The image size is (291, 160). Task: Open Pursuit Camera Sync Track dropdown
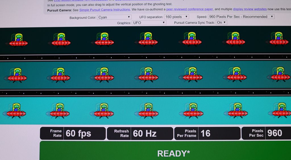click(x=221, y=22)
